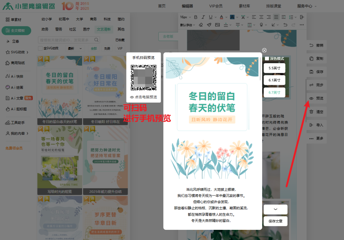Click the justify alignment icon
The width and height of the screenshot is (344, 240).
(x=276, y=17)
